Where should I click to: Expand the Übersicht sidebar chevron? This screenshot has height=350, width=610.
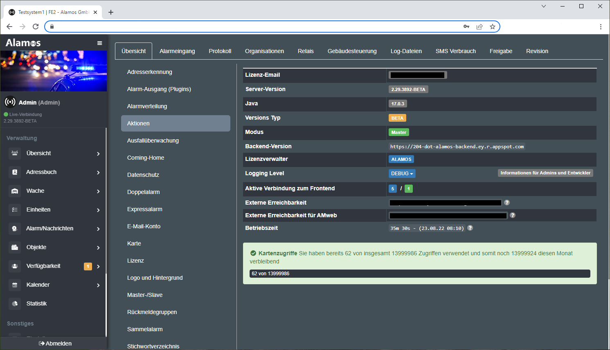click(98, 154)
